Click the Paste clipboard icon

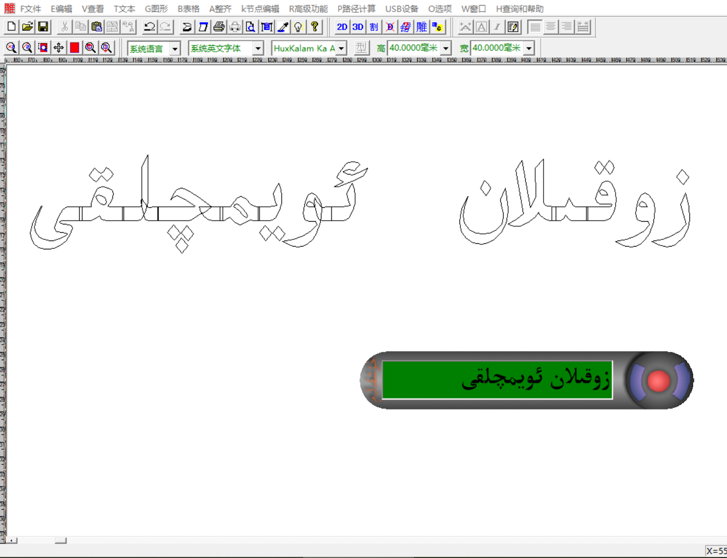(x=96, y=27)
